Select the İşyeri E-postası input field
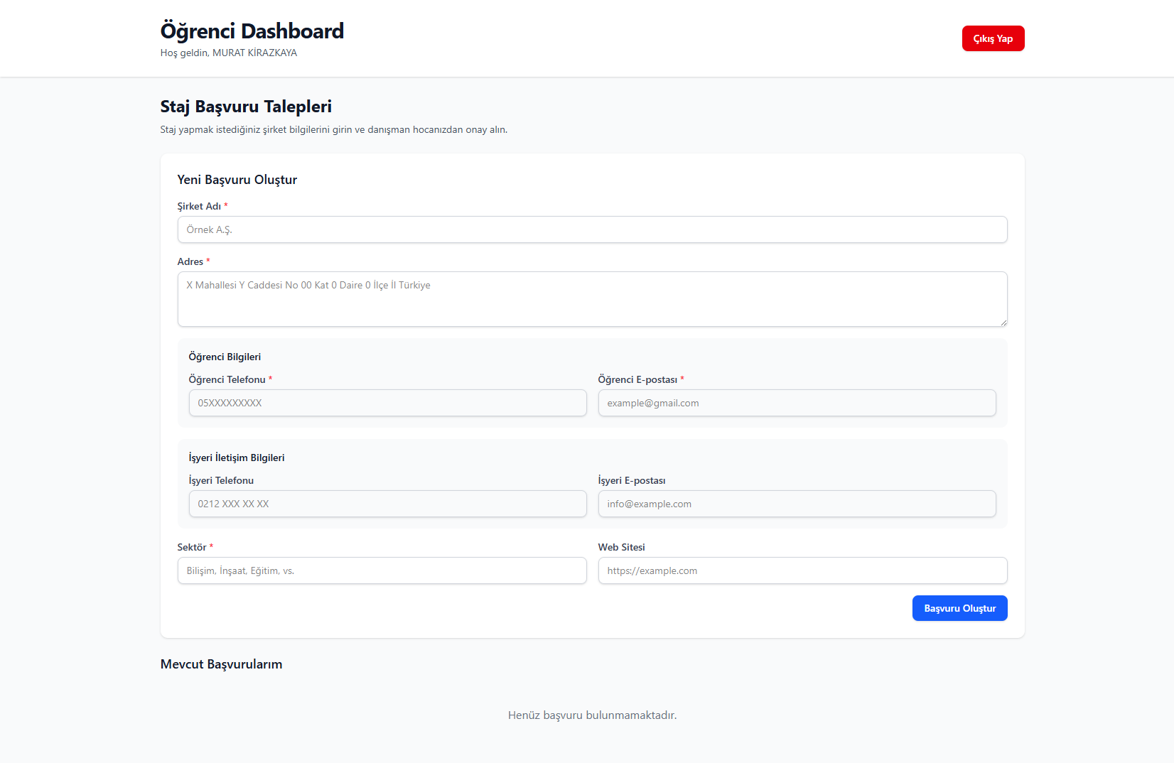1174x763 pixels. pos(797,504)
